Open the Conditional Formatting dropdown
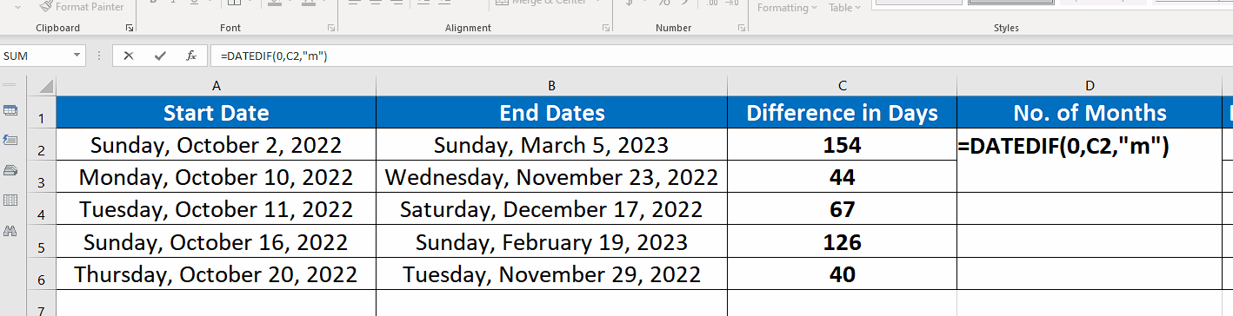The height and width of the screenshot is (316, 1233). point(787,8)
